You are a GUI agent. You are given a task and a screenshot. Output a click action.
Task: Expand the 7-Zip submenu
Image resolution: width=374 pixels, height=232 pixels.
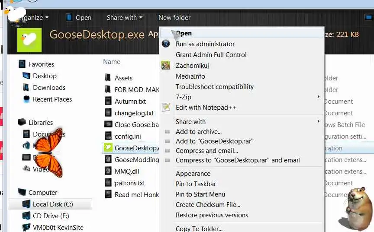tap(318, 97)
